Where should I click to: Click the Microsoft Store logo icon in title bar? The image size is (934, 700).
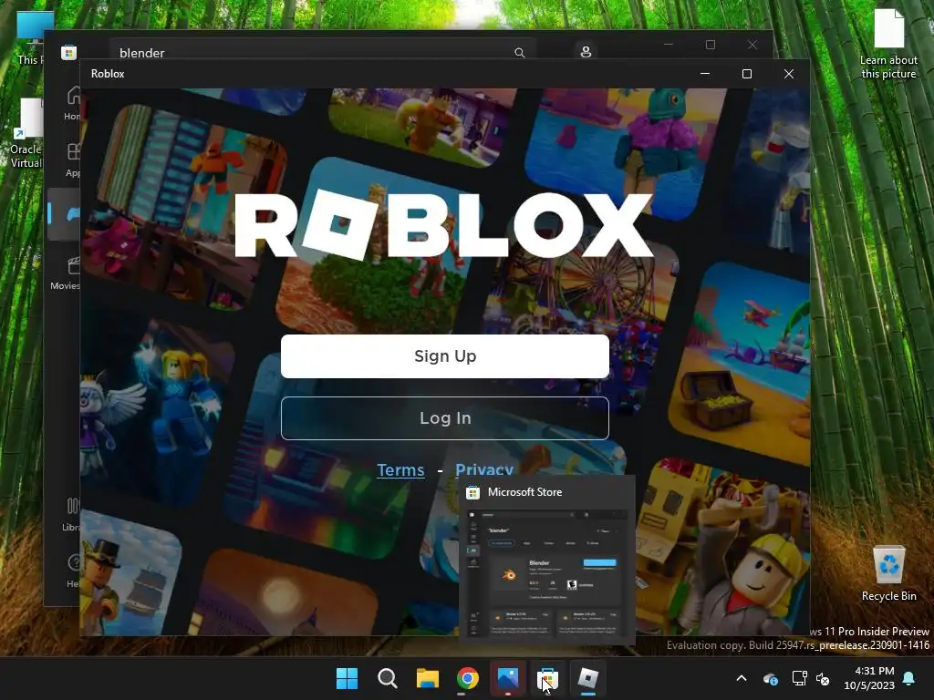pos(68,52)
